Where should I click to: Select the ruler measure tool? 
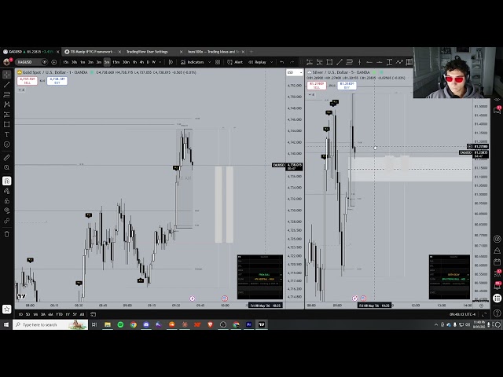(x=7, y=157)
